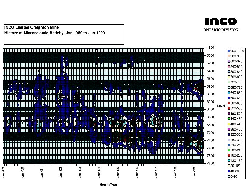Select the 440-480 green legend swatch

pos(229,119)
